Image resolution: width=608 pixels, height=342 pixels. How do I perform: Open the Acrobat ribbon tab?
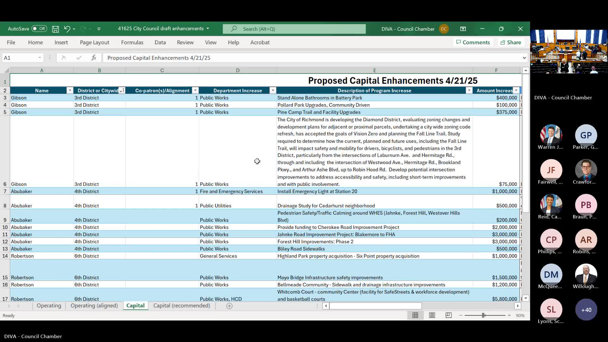(260, 42)
